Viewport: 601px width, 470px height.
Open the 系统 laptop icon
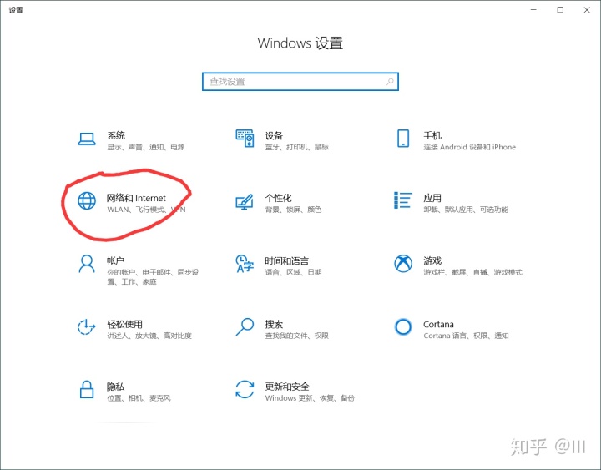pos(87,139)
